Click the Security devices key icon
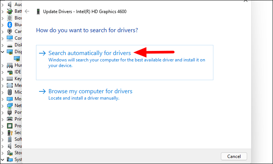Viewport: 273px width, 164px height. click(10, 133)
